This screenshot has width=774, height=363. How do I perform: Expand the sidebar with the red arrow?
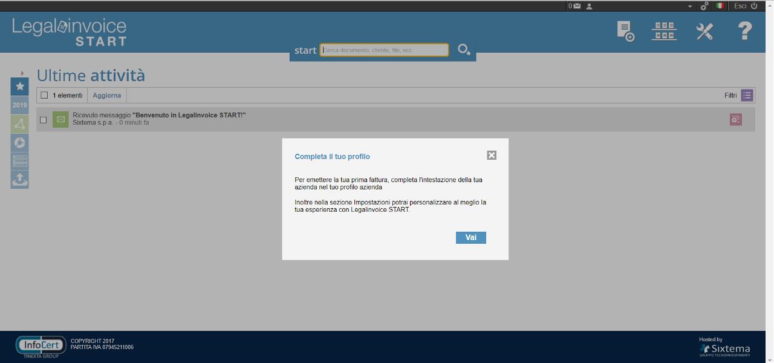pos(22,73)
